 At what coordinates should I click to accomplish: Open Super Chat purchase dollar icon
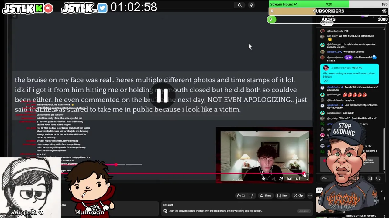tap(370, 179)
